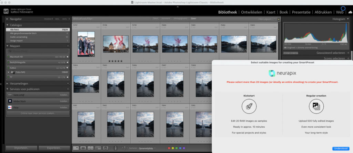Expand the Fotos NAS folder

[9, 72]
